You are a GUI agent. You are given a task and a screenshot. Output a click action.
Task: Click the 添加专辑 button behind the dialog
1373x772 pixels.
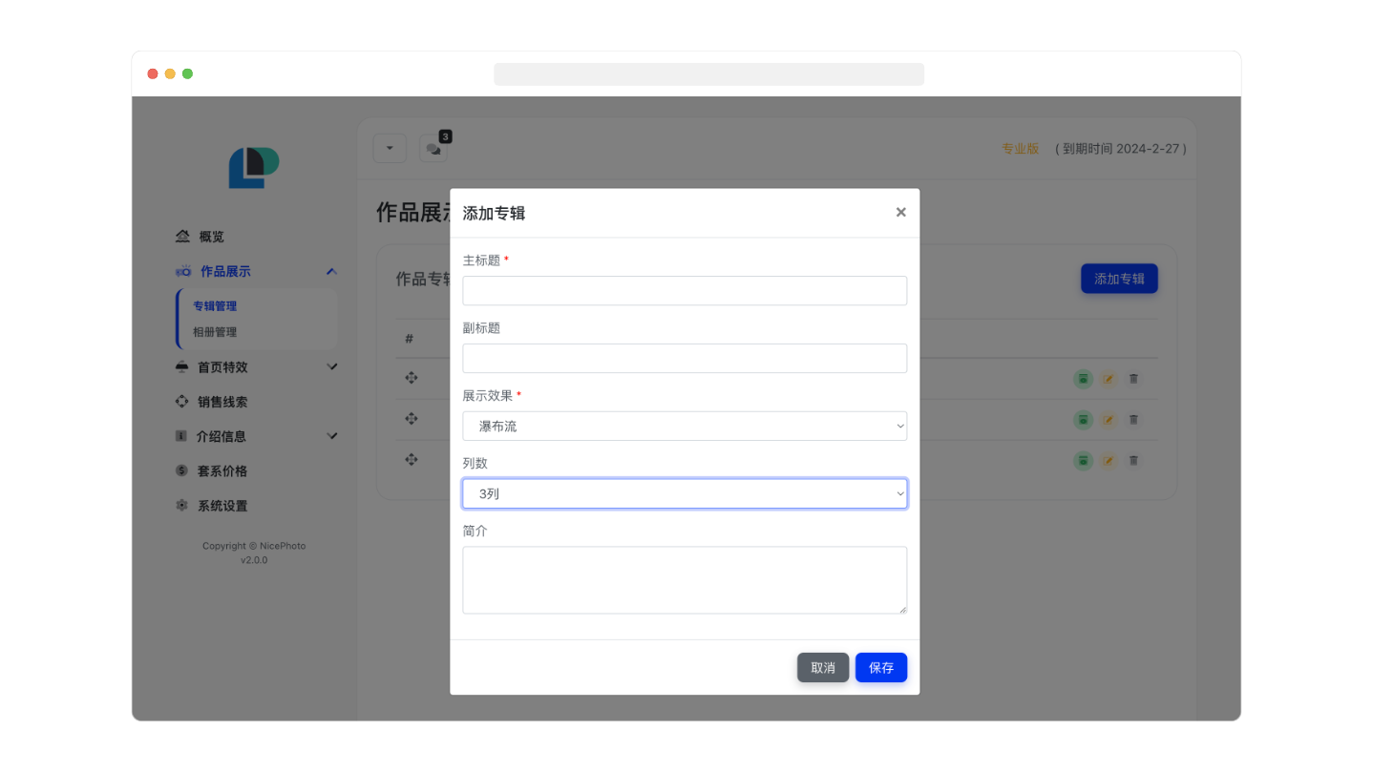(x=1119, y=279)
